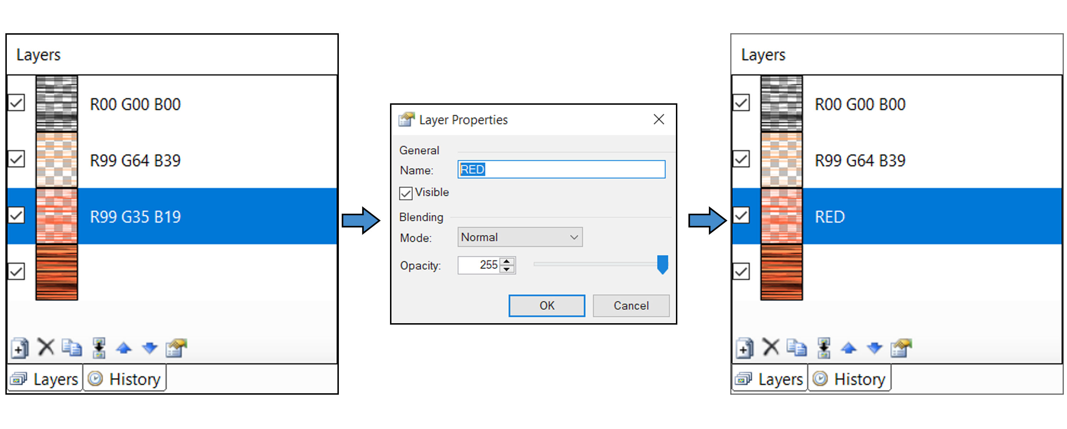The image size is (1067, 429).
Task: Click Add New Layer icon in left panel
Action: pos(19,348)
